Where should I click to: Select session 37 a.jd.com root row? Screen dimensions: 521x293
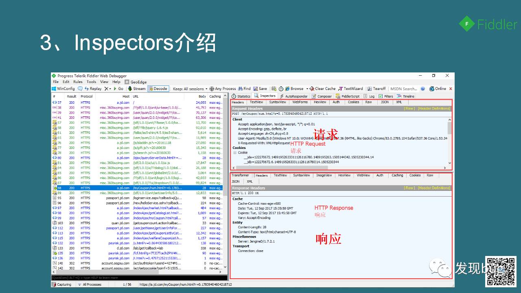tap(137, 103)
